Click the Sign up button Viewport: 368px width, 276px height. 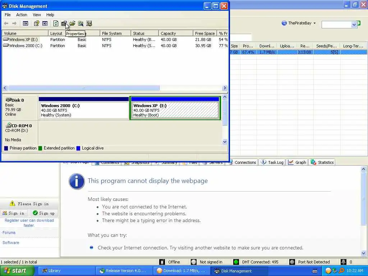(x=44, y=213)
